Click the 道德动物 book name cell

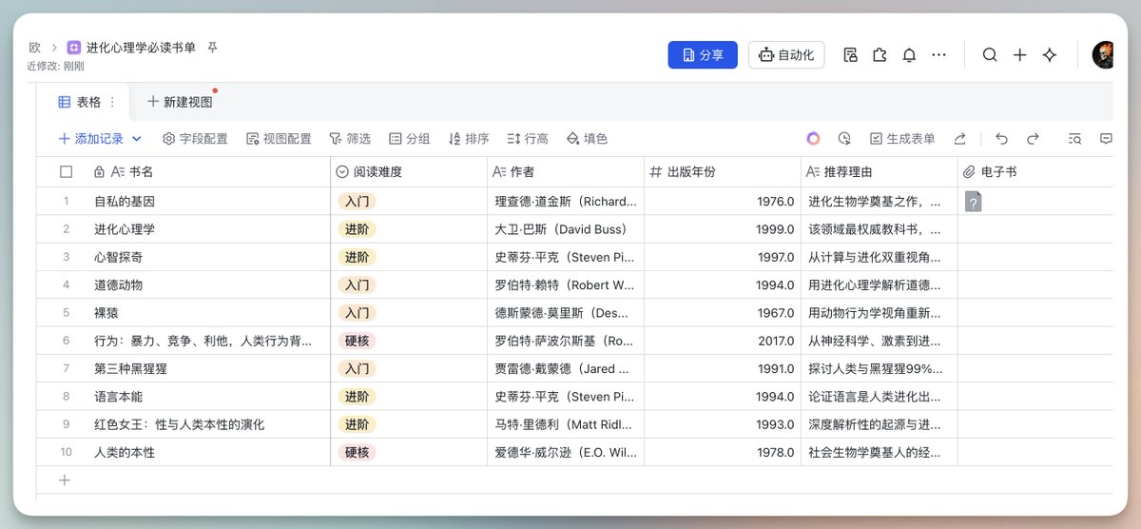tap(208, 284)
